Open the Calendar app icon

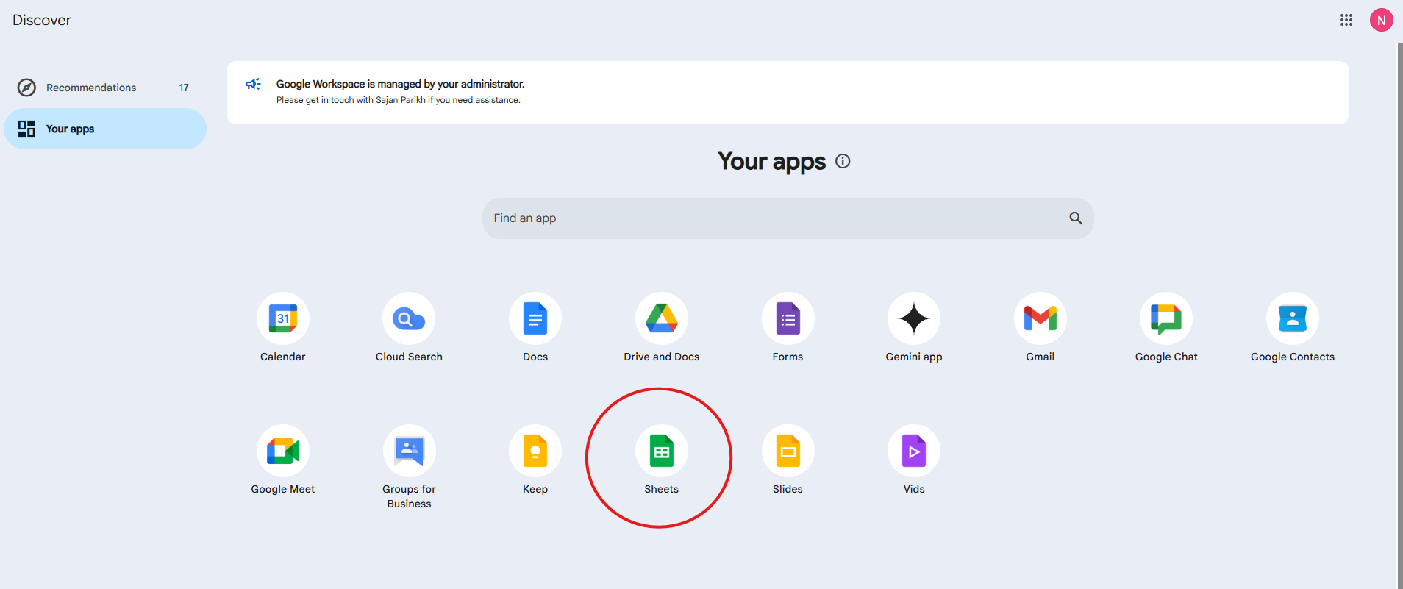point(283,318)
